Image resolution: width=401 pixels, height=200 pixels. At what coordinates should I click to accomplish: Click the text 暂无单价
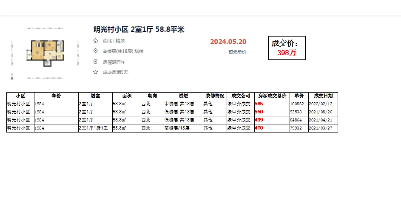(238, 52)
